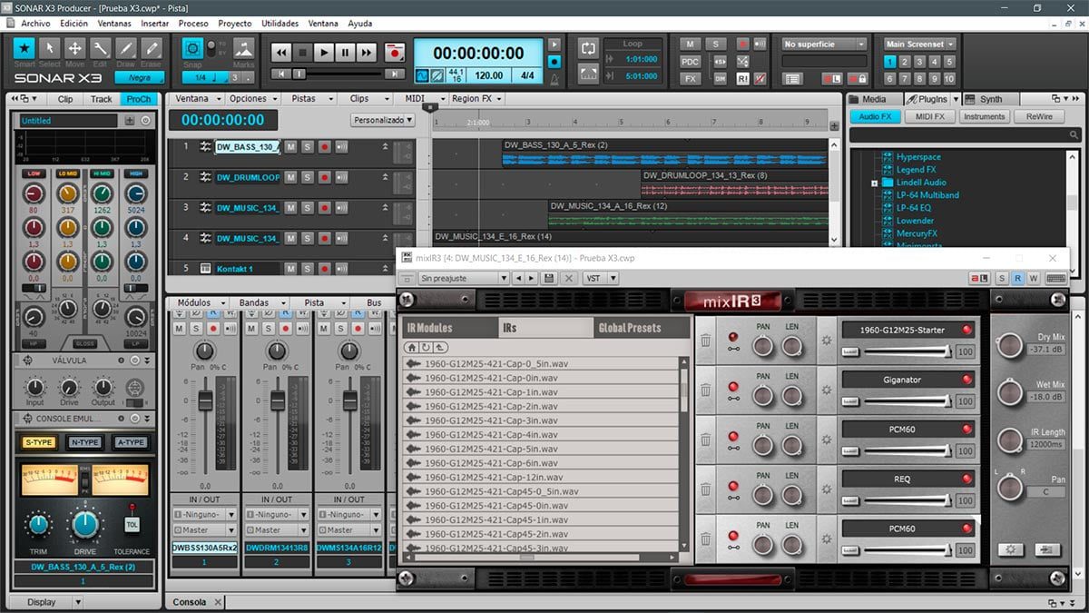Open the Utilidades menu
This screenshot has width=1089, height=613.
click(280, 24)
